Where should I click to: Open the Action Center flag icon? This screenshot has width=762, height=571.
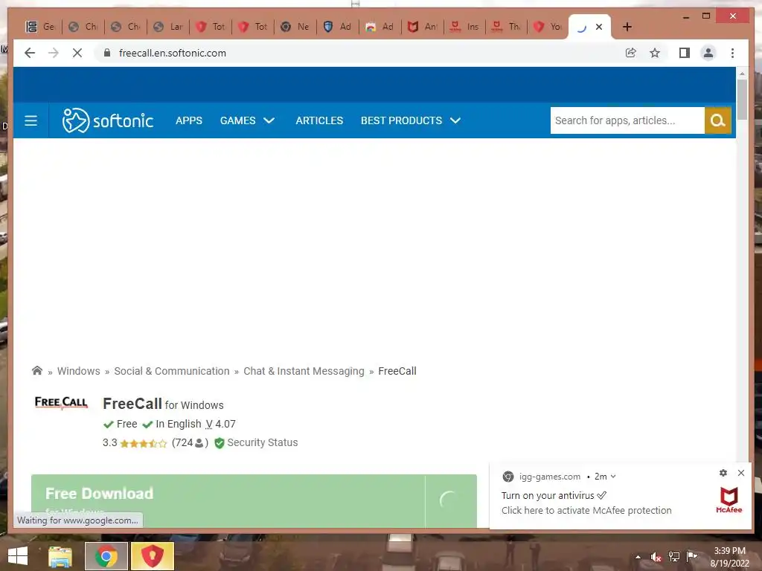click(691, 556)
